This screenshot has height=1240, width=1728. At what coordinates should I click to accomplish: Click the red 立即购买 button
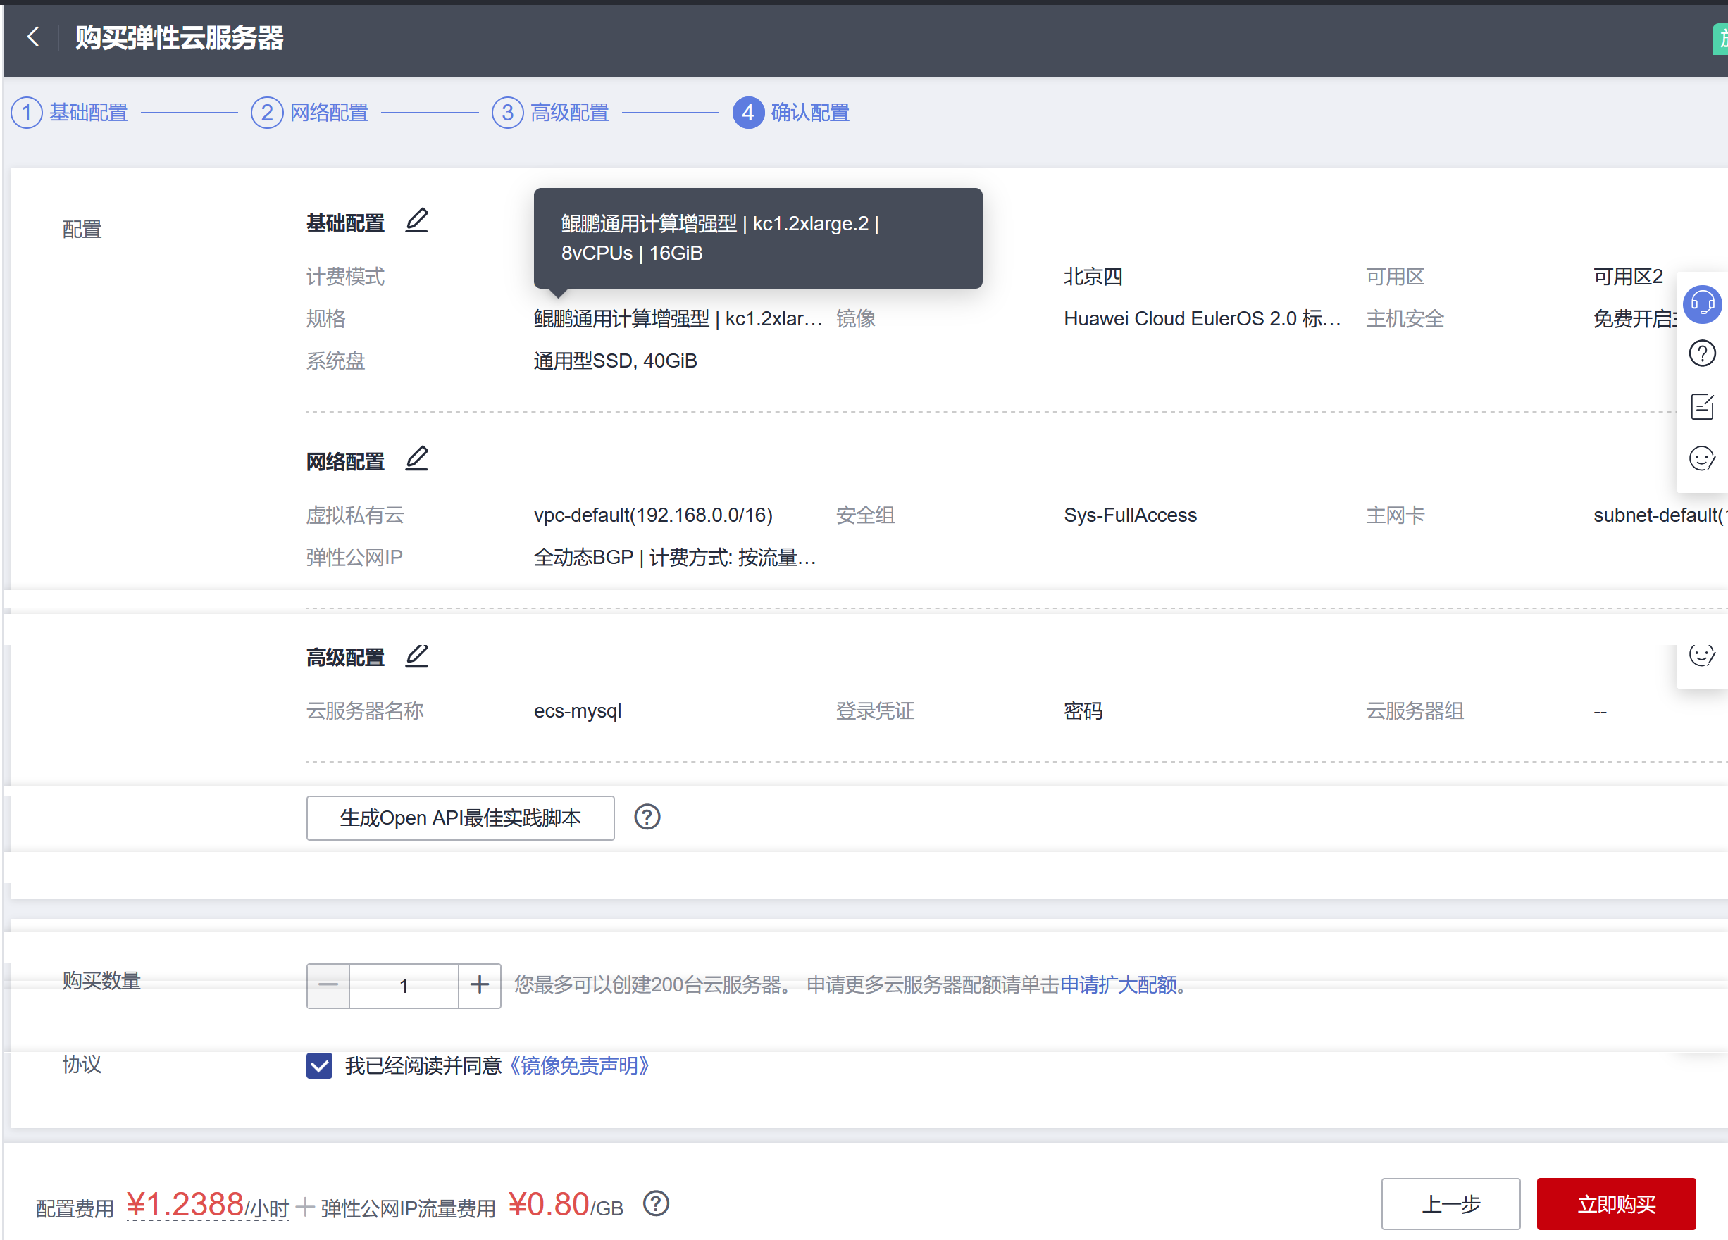tap(1615, 1204)
